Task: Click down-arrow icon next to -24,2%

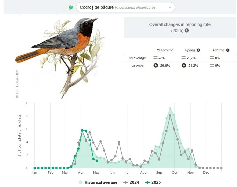Action: (x=184, y=66)
